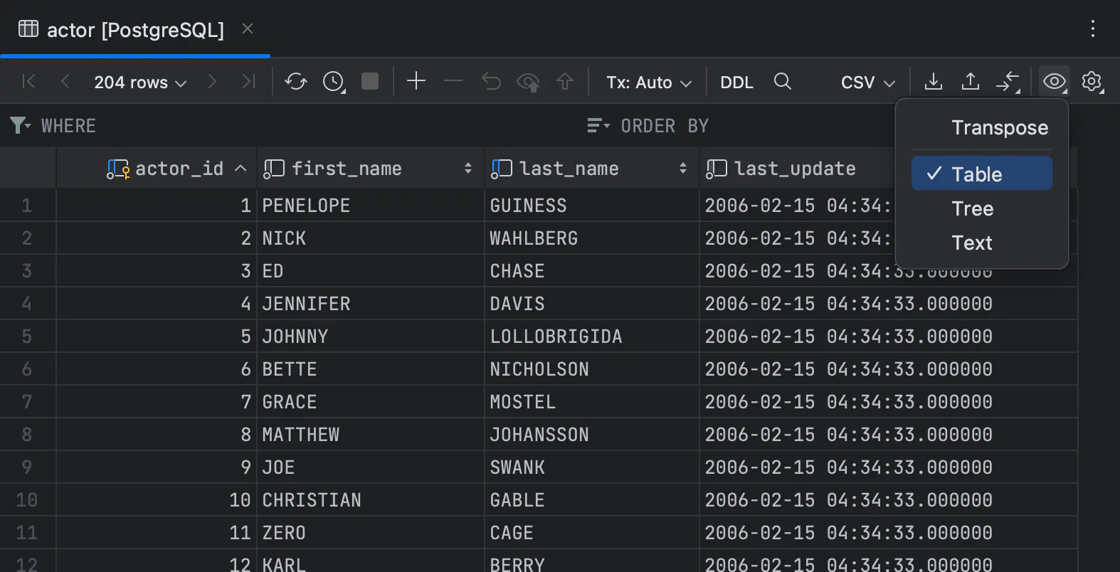The height and width of the screenshot is (572, 1120).
Task: Go to next page of rows
Action: tap(211, 82)
